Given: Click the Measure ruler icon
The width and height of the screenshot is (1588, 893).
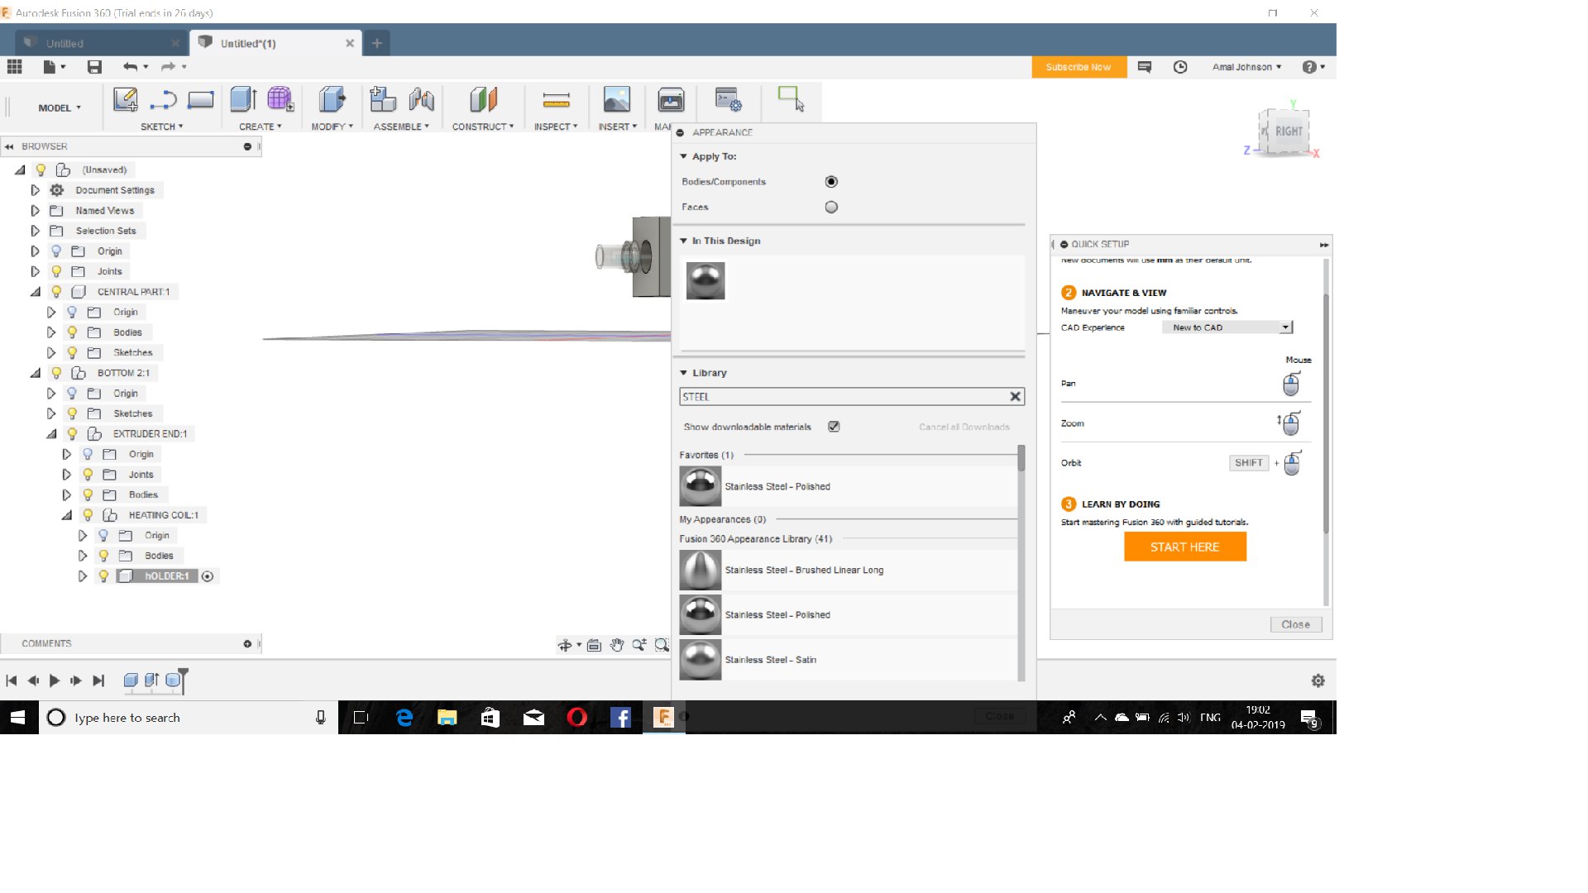Looking at the screenshot, I should (x=556, y=100).
